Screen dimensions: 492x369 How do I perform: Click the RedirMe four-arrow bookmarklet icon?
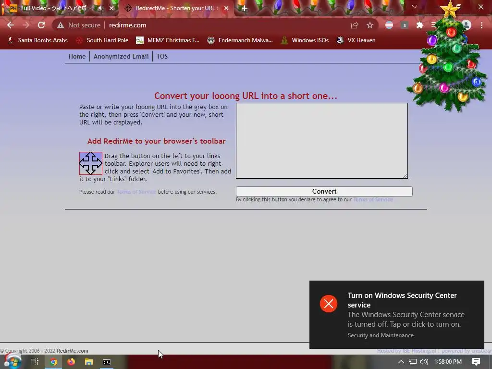point(91,163)
